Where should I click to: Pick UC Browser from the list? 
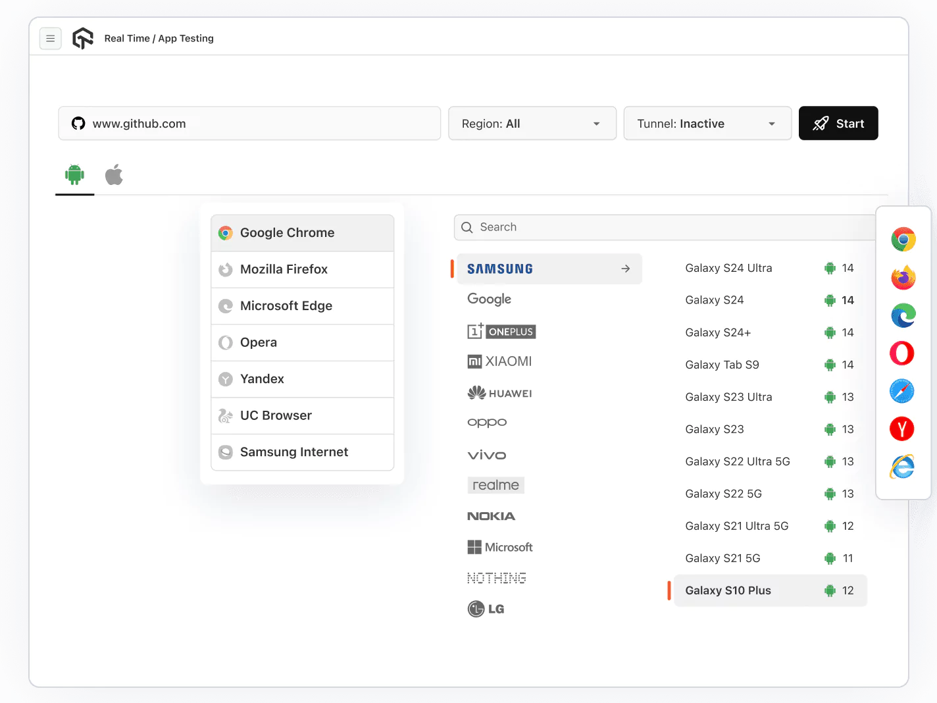tap(303, 415)
